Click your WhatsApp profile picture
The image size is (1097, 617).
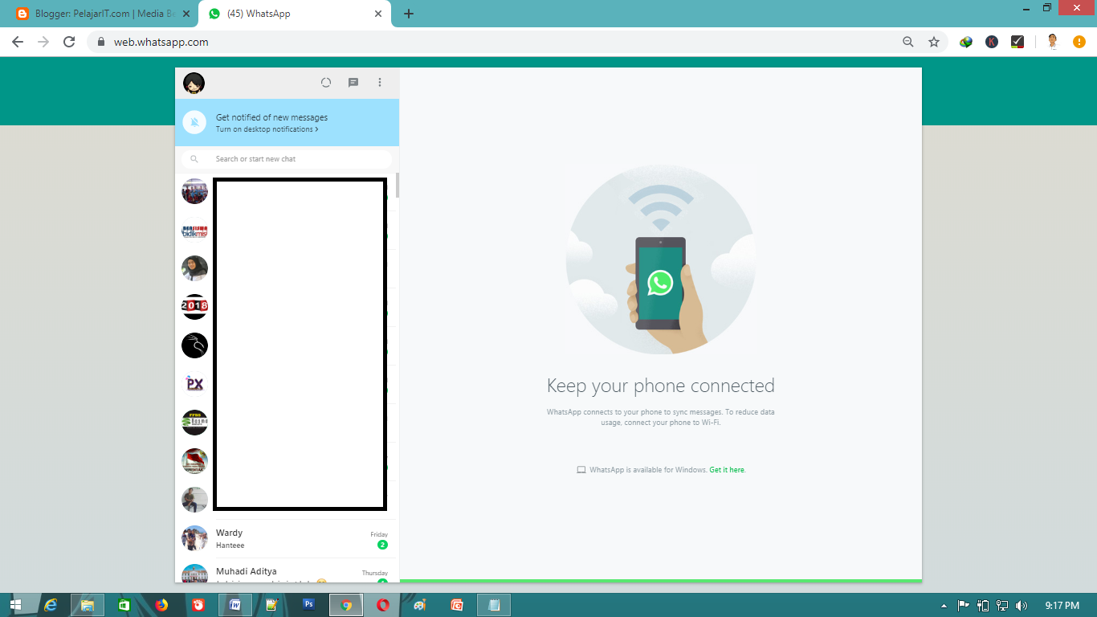[194, 82]
